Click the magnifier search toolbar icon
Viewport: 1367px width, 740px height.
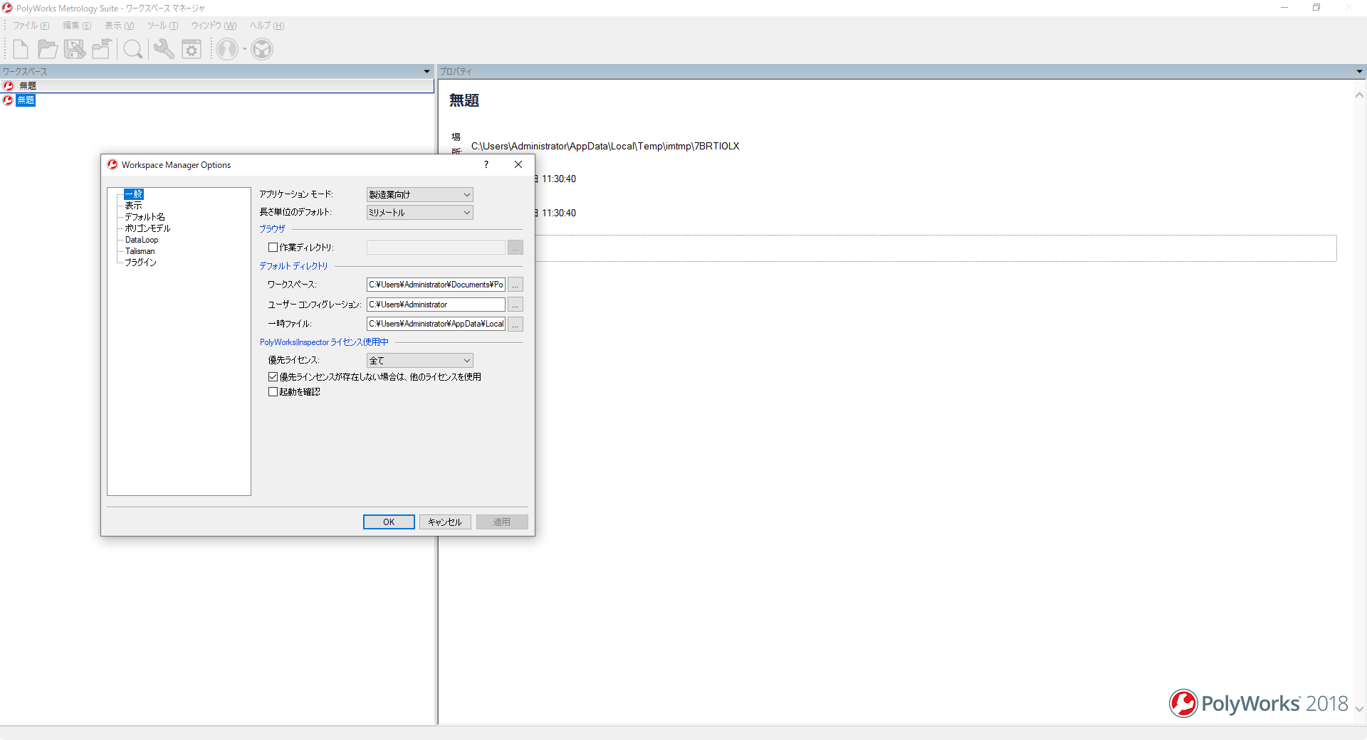click(133, 49)
